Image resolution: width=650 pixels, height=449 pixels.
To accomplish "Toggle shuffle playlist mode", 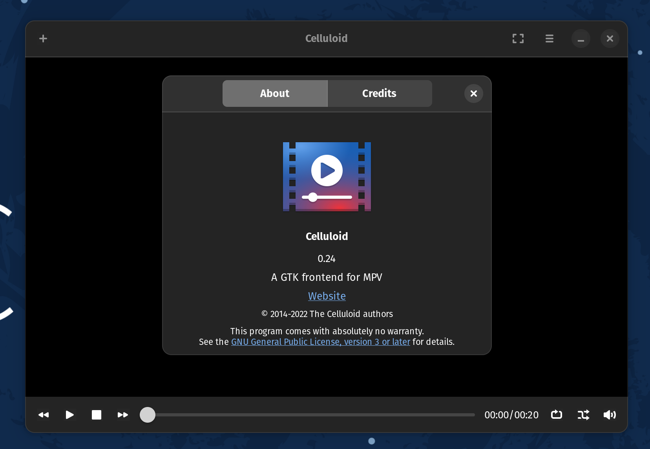I will [583, 415].
